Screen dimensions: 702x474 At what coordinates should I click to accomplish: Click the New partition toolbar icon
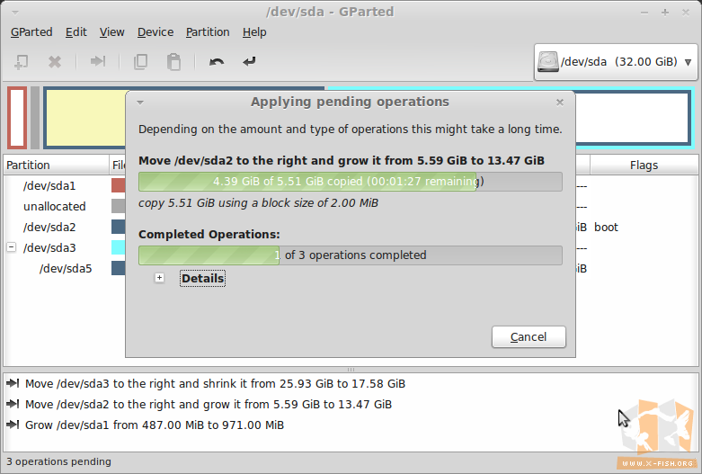[x=21, y=62]
